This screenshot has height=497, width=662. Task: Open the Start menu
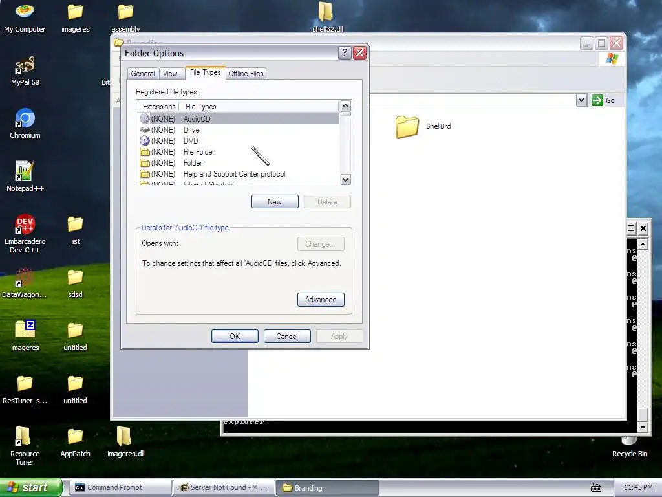[x=30, y=487]
